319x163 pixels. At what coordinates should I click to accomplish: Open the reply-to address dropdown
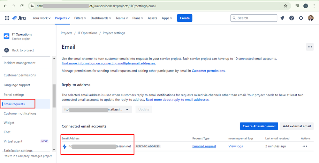click(97, 110)
